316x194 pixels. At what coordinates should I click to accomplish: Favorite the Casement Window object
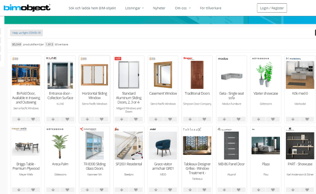(x=170, y=119)
